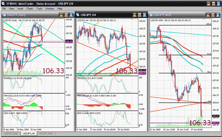Close the USDJPY,M30 chart window

coord(218,15)
